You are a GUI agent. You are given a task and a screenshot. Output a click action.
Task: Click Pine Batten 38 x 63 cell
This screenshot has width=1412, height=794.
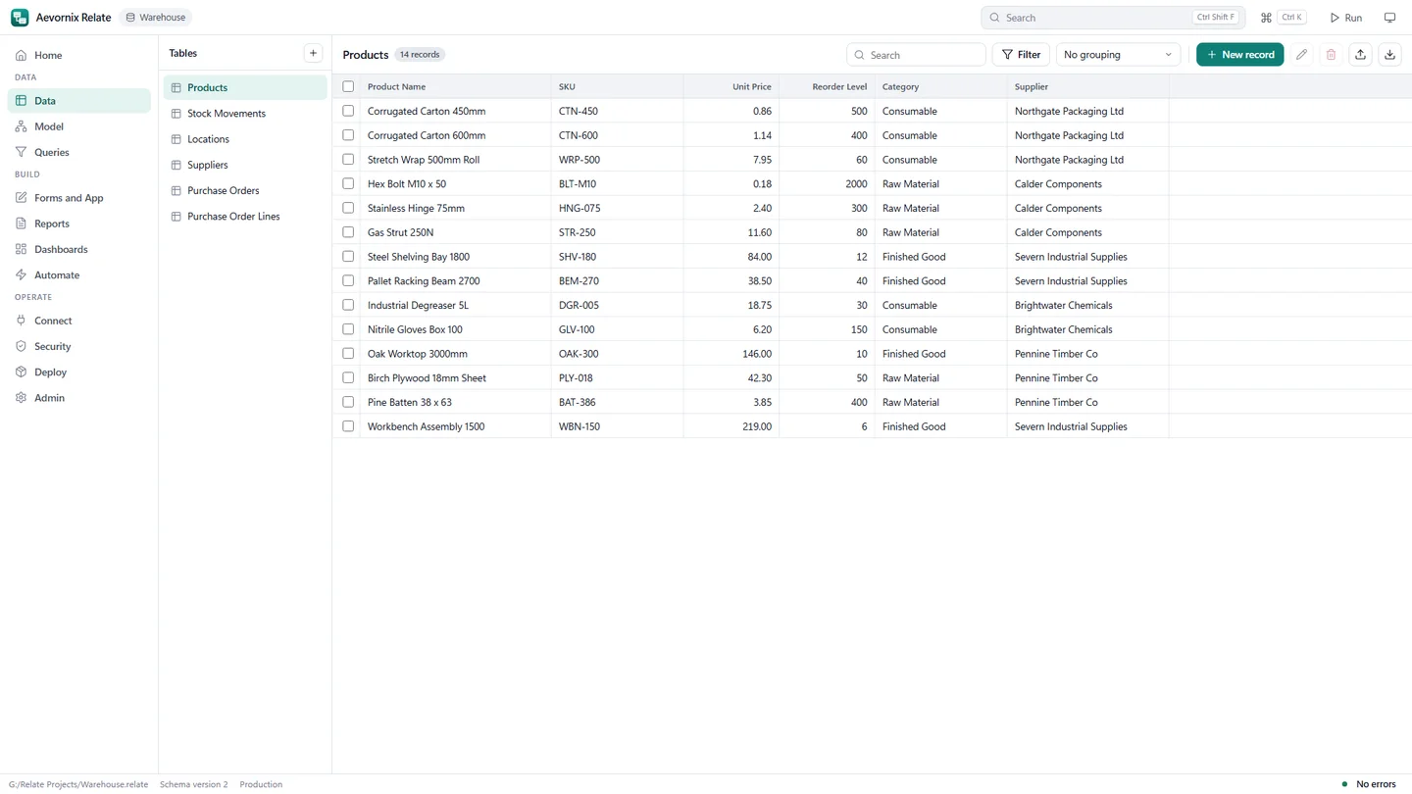tap(455, 402)
